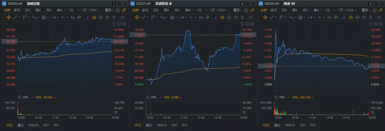Undo the chart zoom in the 02285.HK panel

click(x=113, y=24)
